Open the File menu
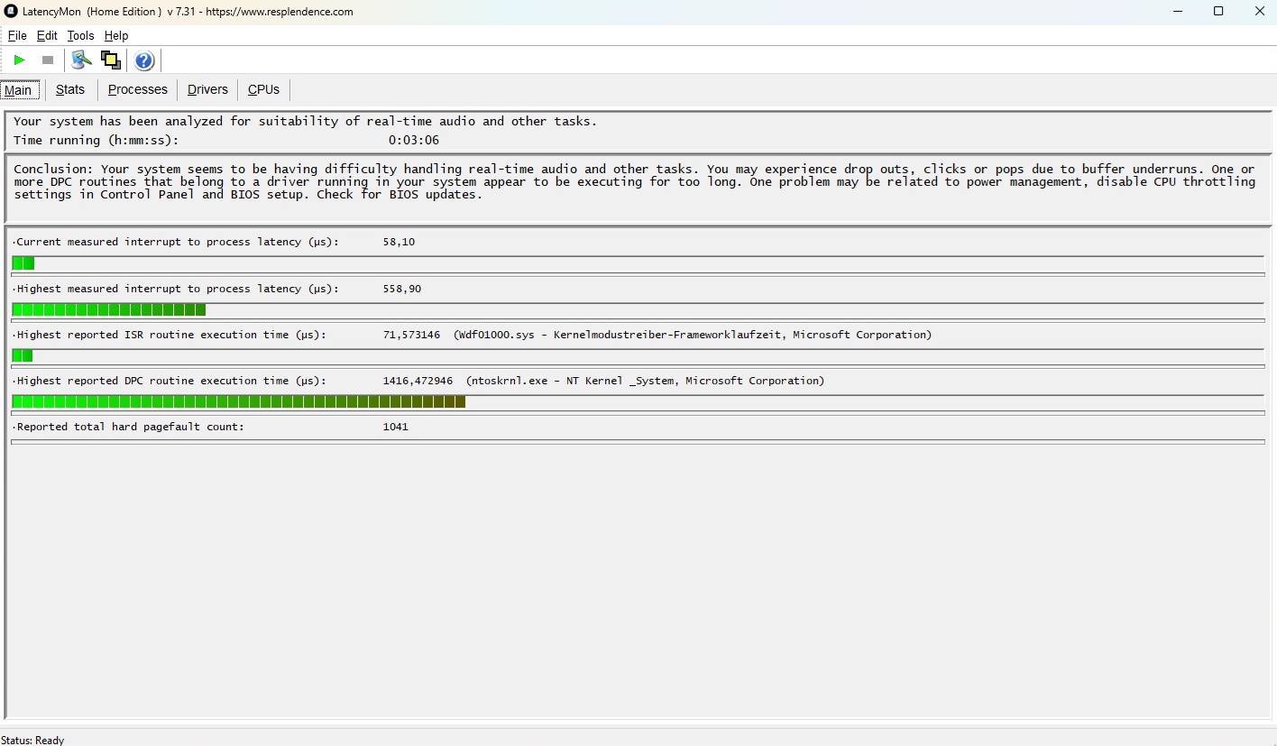Screen dimensions: 1277x746 pyautogui.click(x=17, y=36)
